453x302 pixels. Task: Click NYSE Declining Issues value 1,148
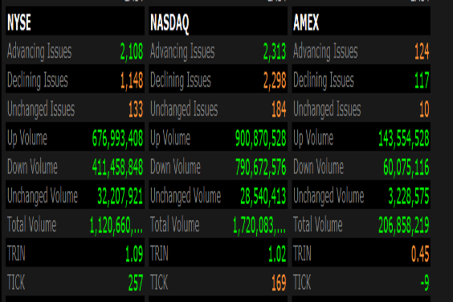coord(132,81)
